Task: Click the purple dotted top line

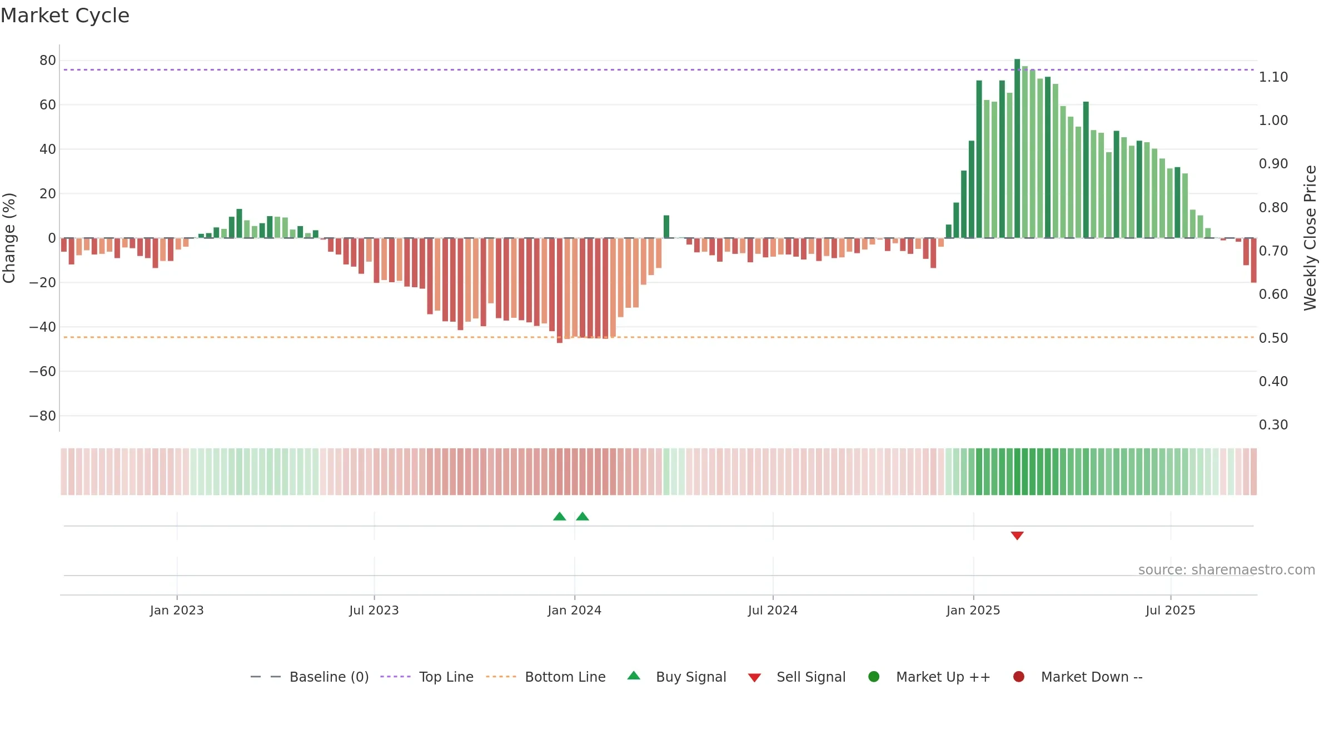Action: [x=659, y=69]
